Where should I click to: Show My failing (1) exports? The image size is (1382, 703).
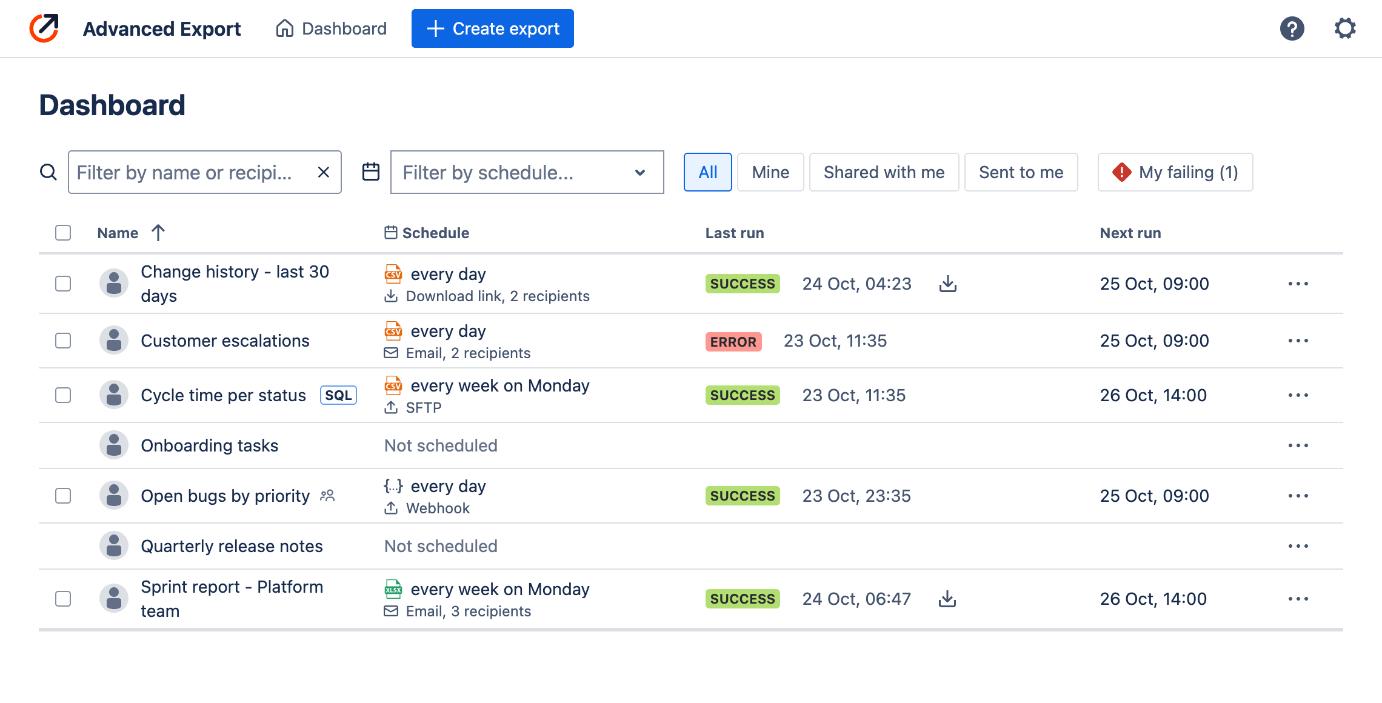pyautogui.click(x=1175, y=172)
